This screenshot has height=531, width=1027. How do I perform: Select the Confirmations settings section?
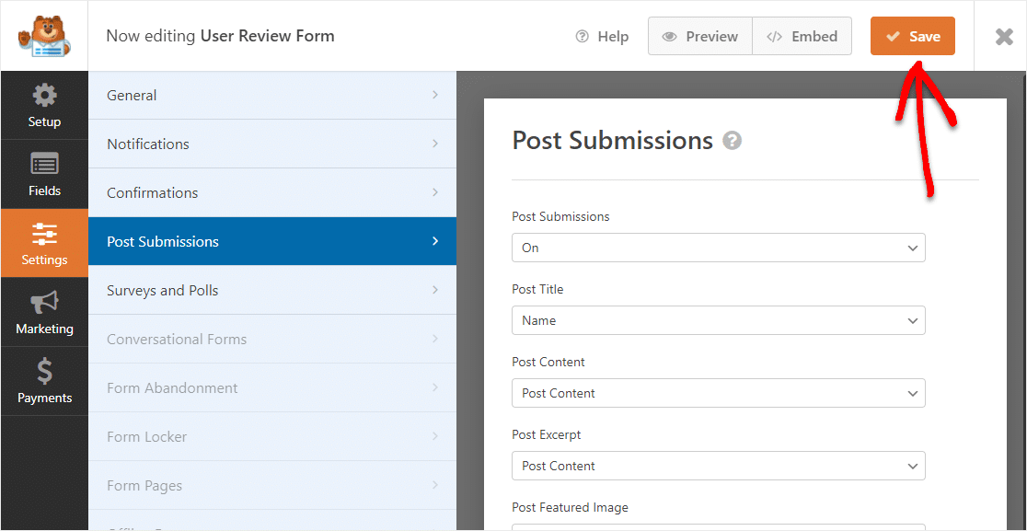[x=272, y=193]
